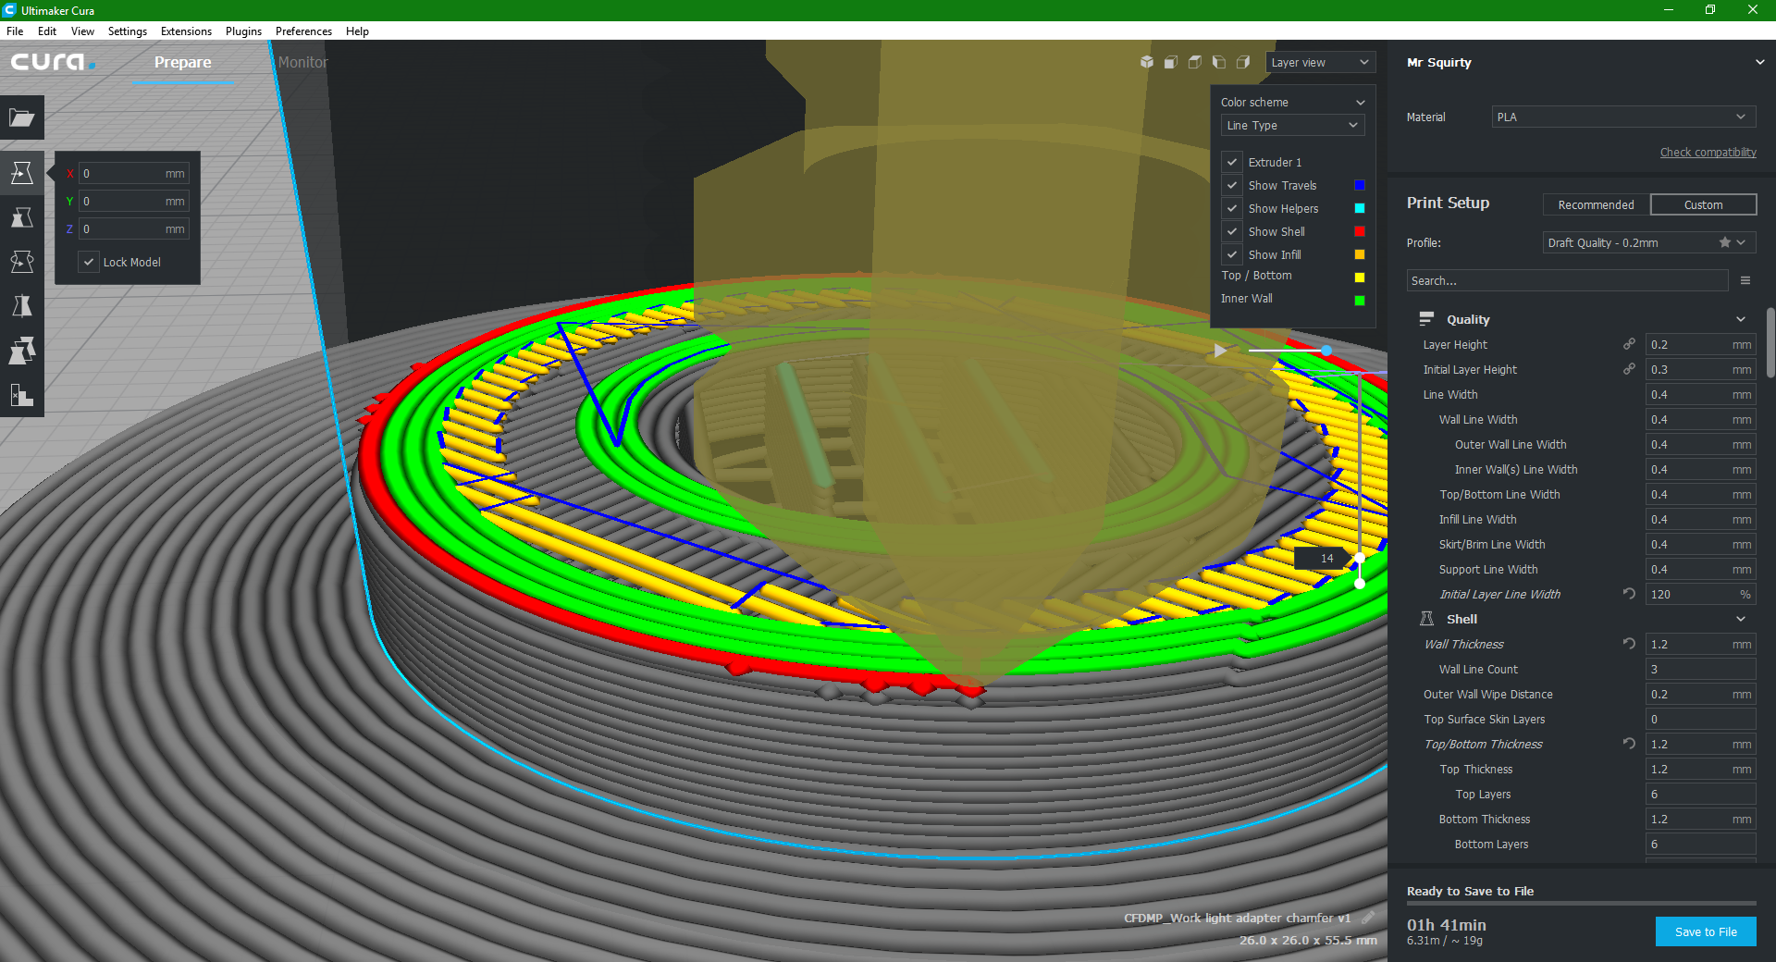This screenshot has height=962, width=1776.
Task: Select the Scale tool in the left toolbar
Action: [x=22, y=217]
